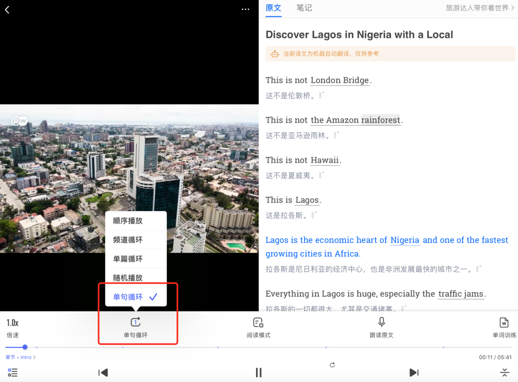This screenshot has width=518, height=382.
Task: Tap the small replay arrow icon
Action: (332, 365)
